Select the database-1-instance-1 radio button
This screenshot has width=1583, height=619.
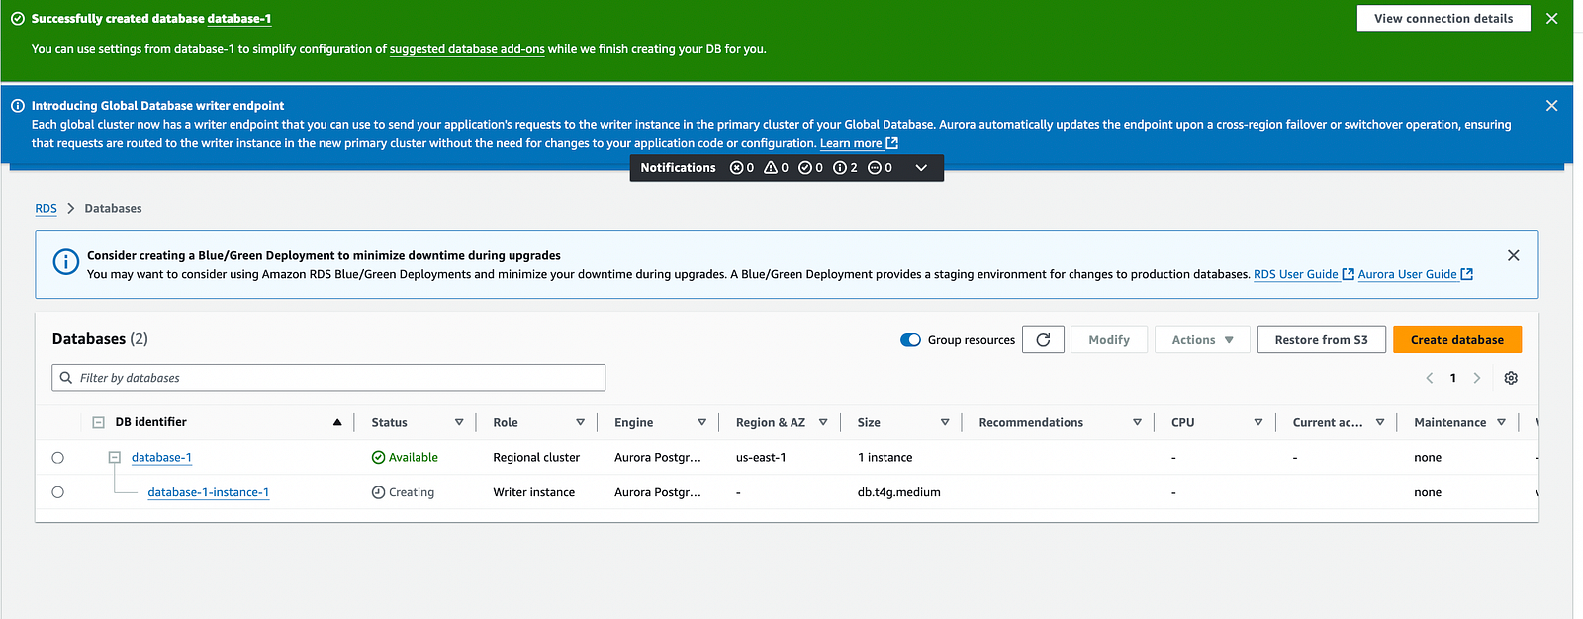pyautogui.click(x=57, y=492)
